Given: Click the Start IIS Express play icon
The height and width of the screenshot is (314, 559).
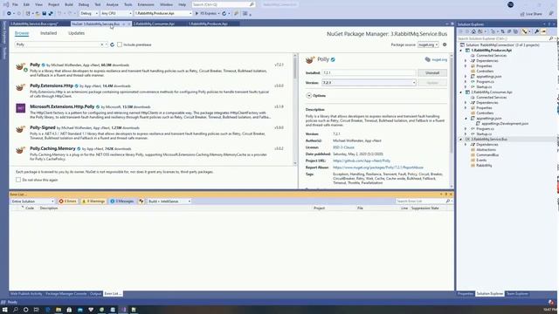Looking at the screenshot, I should coord(197,14).
